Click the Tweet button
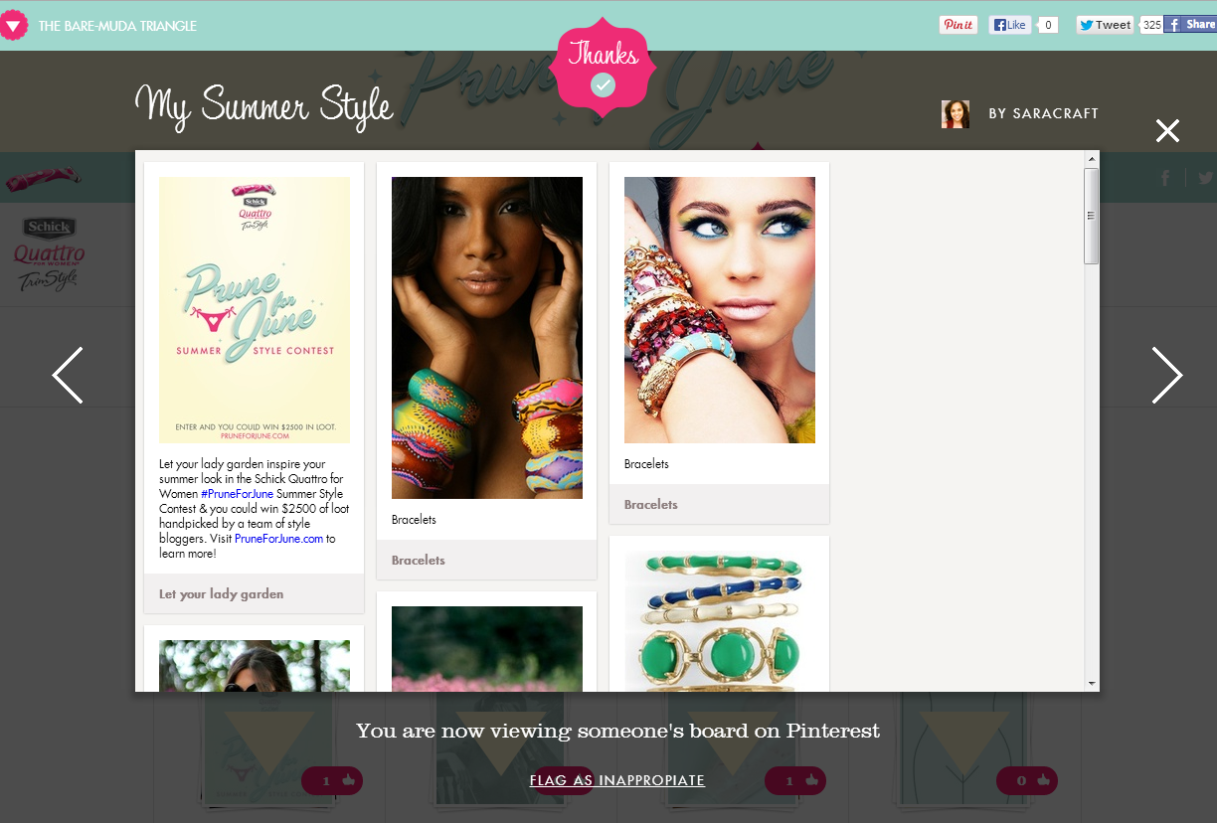The height and width of the screenshot is (823, 1217). (1105, 25)
